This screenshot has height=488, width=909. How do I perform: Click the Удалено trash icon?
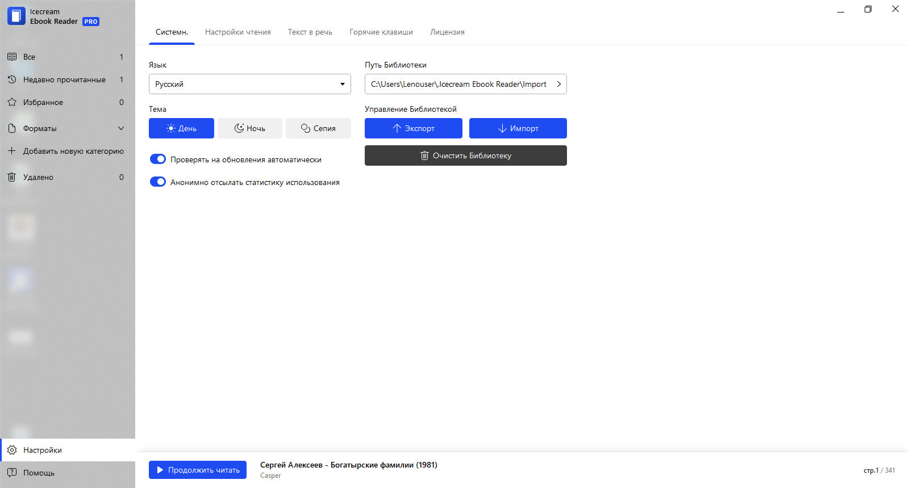[x=12, y=177]
